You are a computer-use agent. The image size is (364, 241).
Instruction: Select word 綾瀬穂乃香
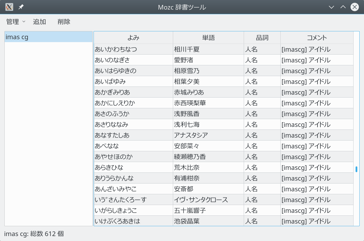209,157
